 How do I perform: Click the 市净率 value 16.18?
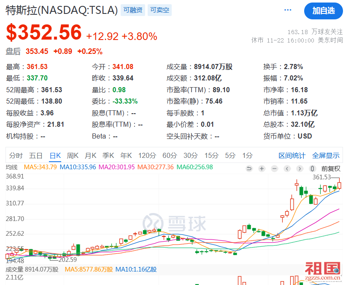tap(300, 90)
